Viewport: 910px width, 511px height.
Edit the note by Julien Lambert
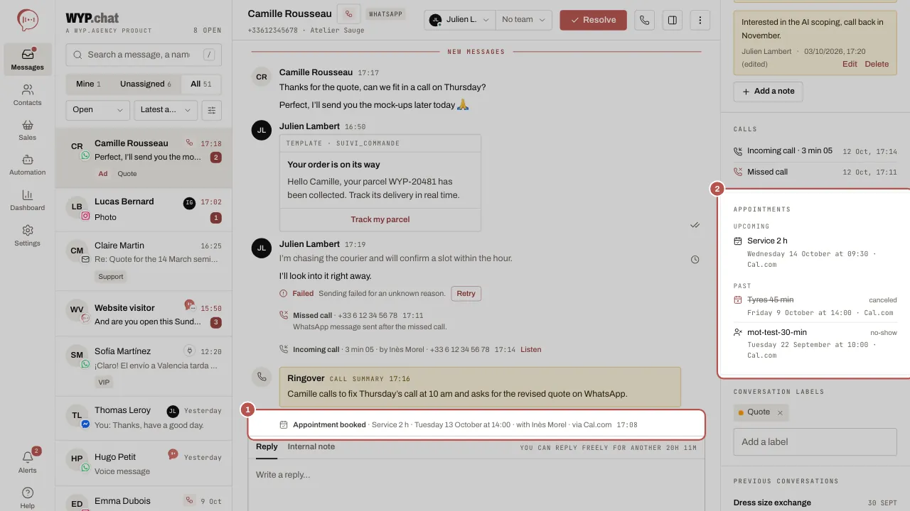click(x=850, y=64)
